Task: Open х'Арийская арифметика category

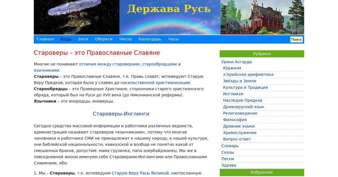Action: (x=248, y=74)
